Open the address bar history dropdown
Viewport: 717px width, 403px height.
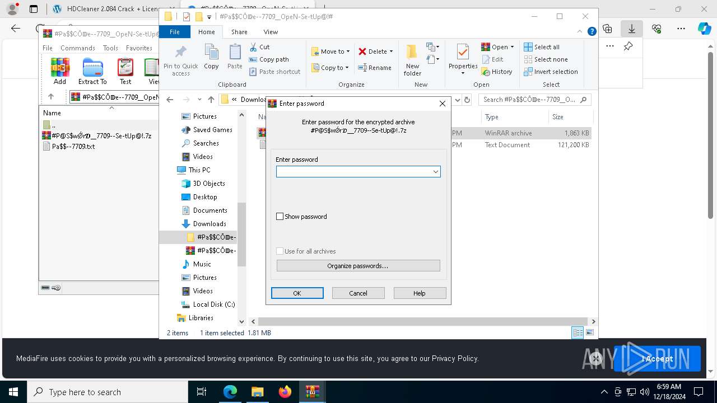pyautogui.click(x=457, y=100)
